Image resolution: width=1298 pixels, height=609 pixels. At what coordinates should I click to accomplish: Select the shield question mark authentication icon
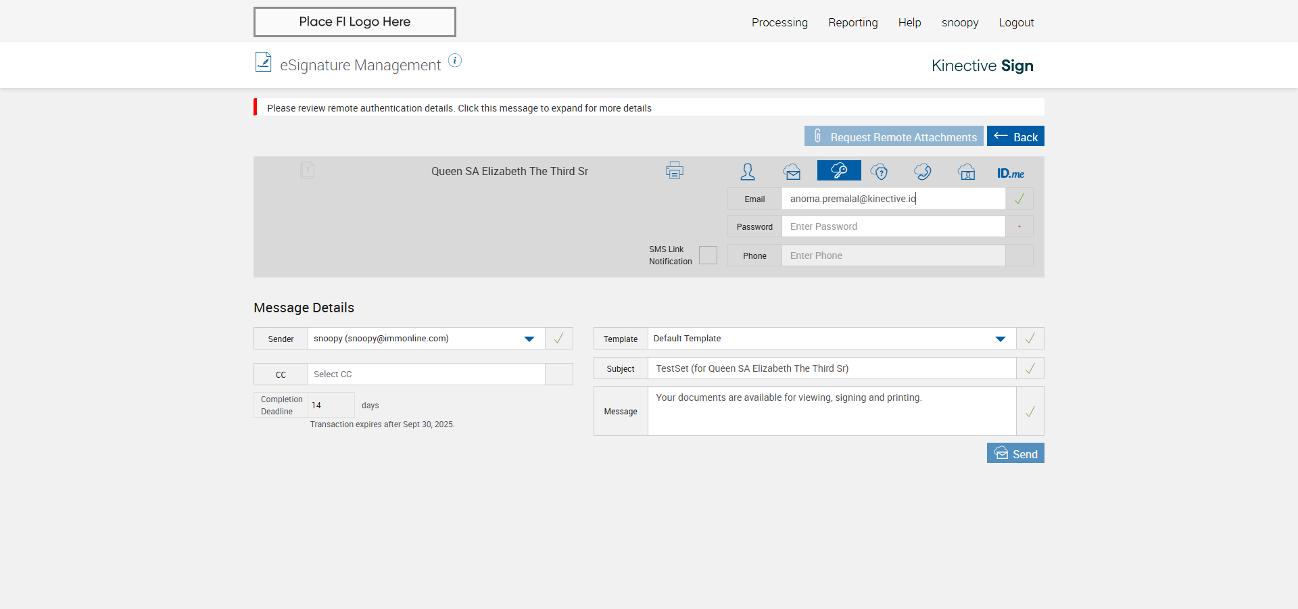click(879, 172)
